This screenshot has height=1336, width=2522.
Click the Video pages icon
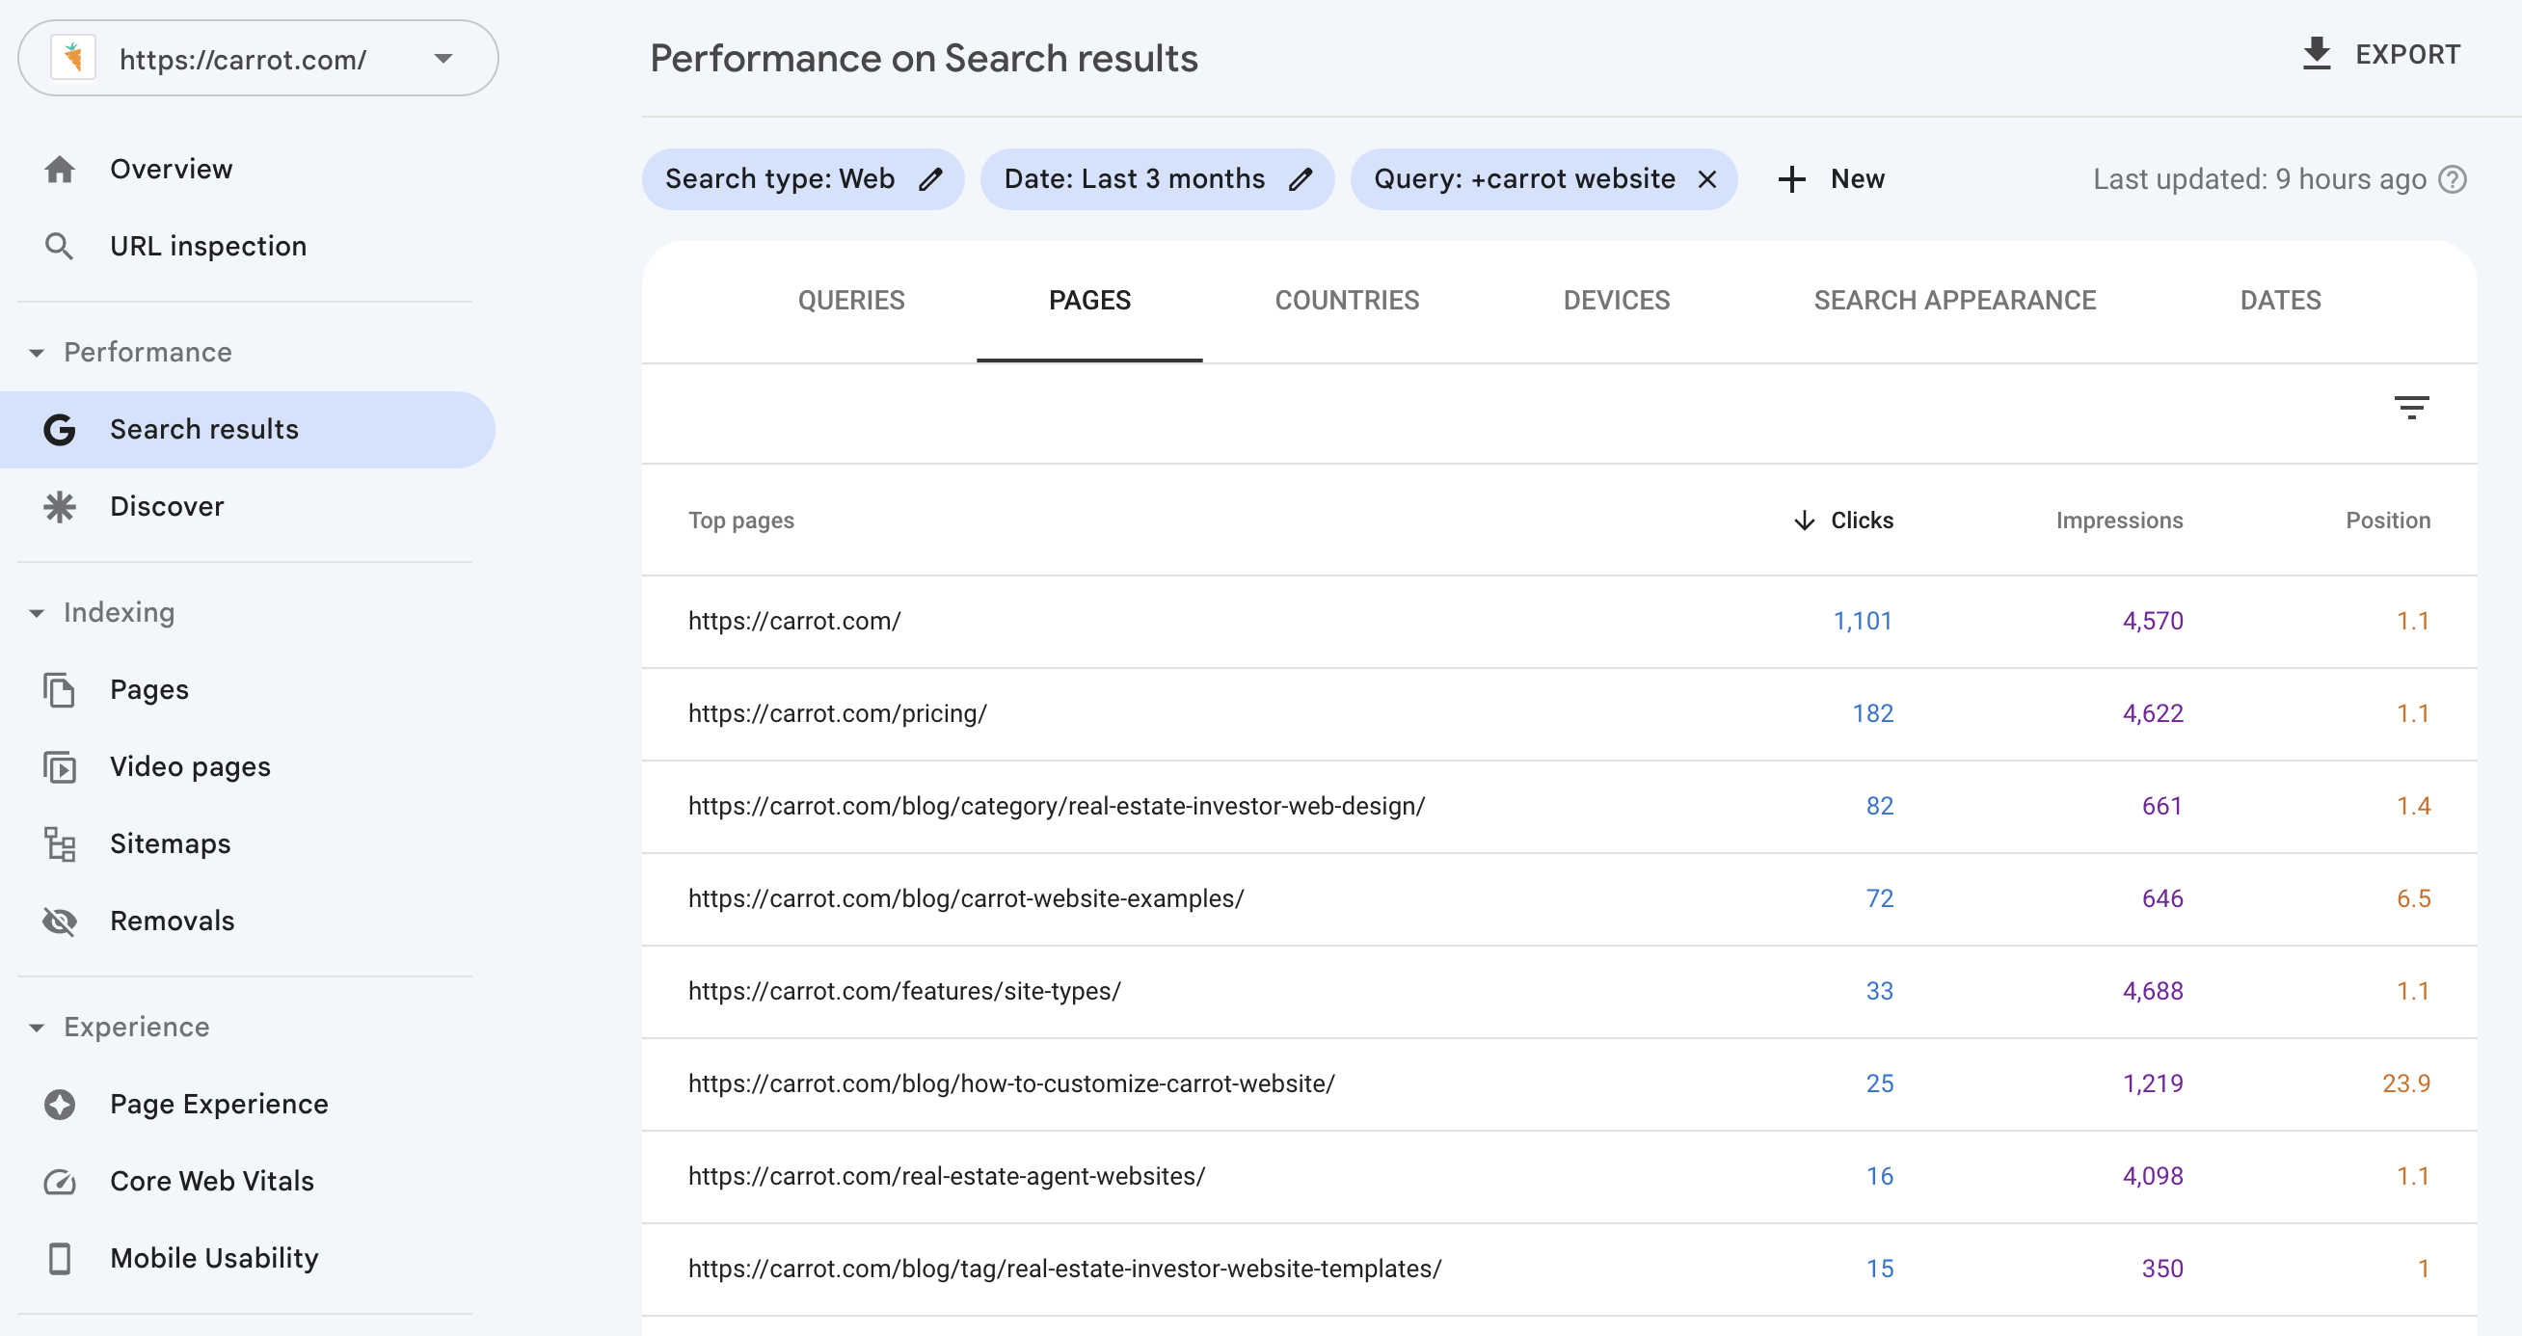60,767
